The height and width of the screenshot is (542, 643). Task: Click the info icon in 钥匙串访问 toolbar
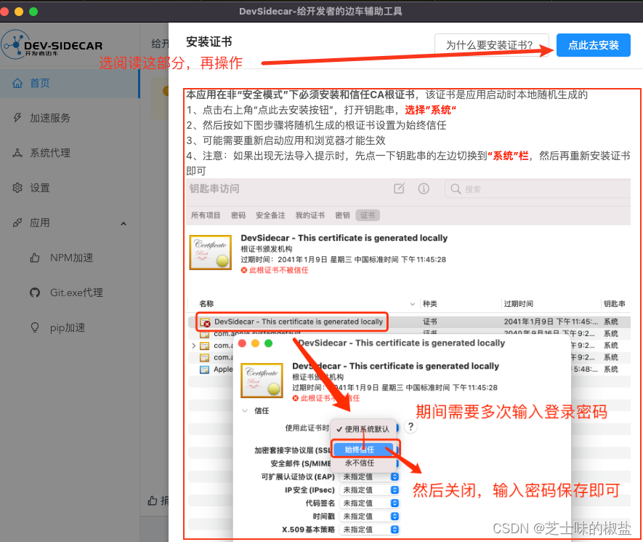pyautogui.click(x=424, y=188)
